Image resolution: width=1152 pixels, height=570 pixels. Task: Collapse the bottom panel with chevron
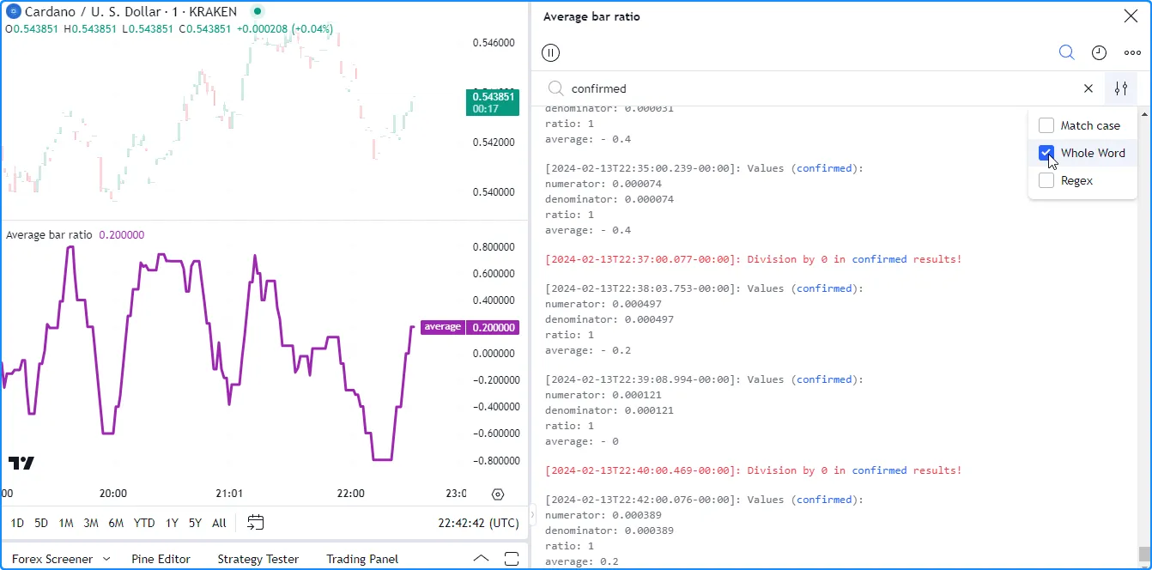[482, 559]
